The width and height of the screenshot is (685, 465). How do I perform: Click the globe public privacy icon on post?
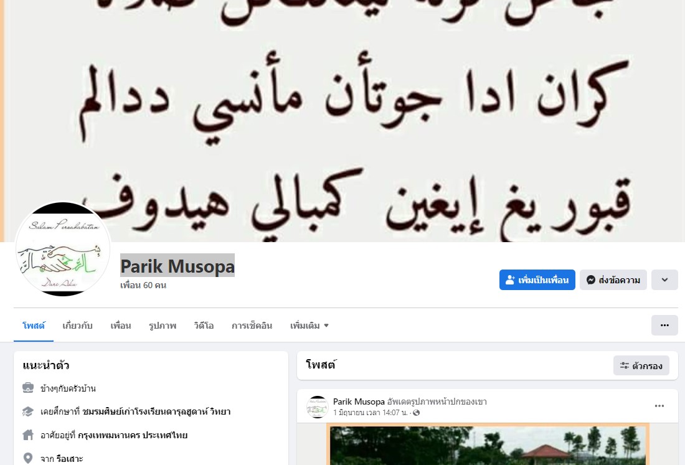pyautogui.click(x=417, y=413)
